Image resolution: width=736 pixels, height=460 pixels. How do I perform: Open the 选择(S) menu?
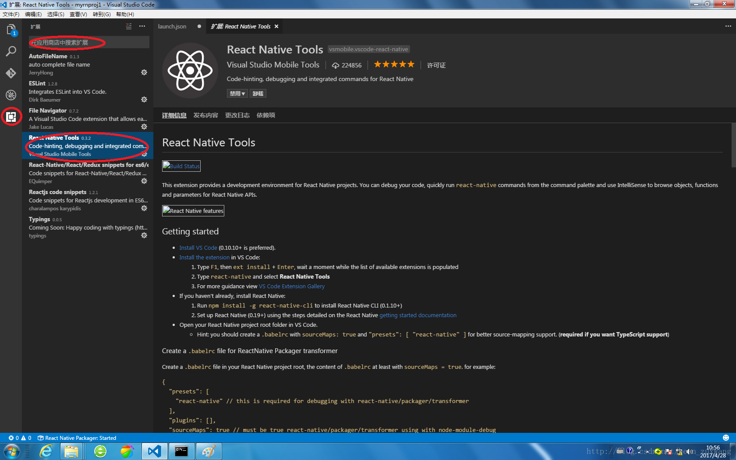56,14
